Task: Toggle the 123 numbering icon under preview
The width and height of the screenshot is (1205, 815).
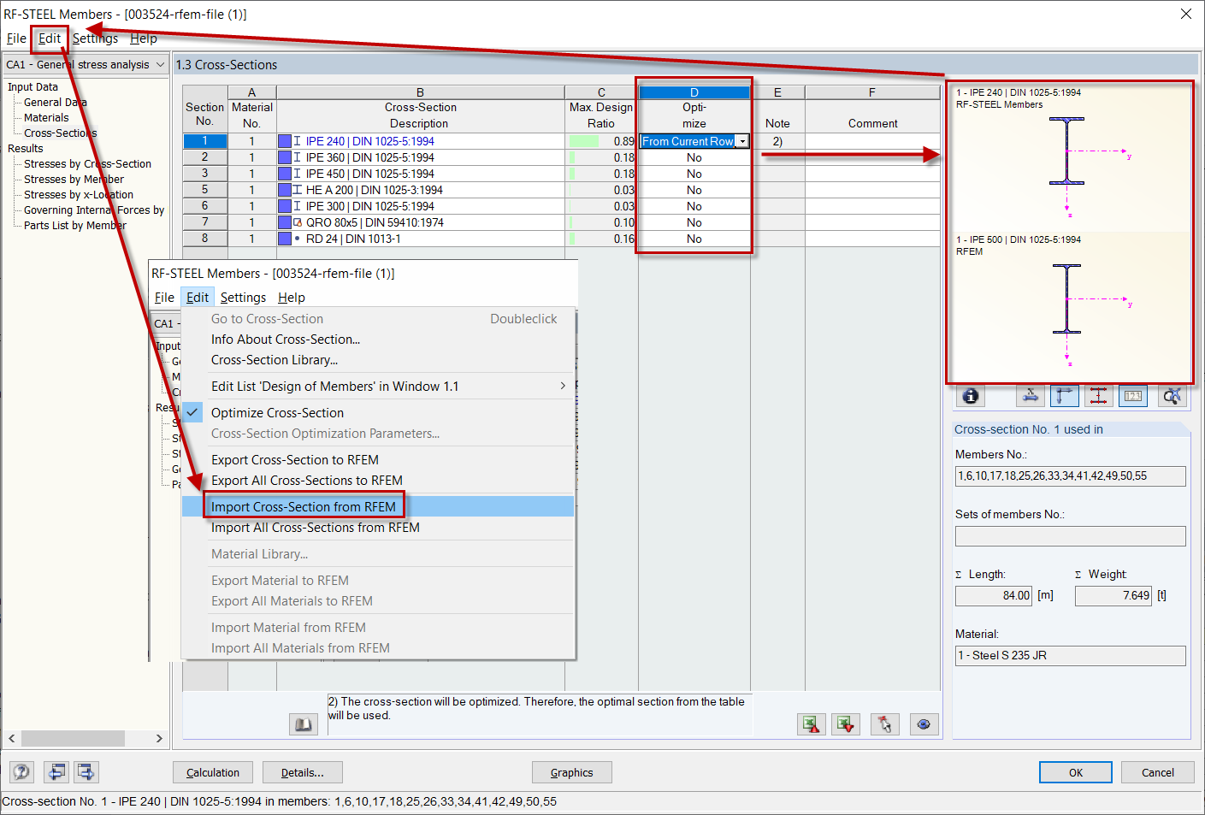Action: (1133, 395)
